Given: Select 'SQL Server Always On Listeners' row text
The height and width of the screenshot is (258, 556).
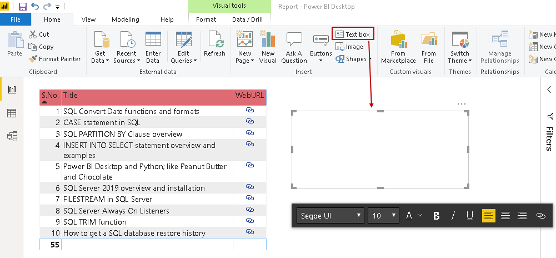Looking at the screenshot, I should (116, 211).
